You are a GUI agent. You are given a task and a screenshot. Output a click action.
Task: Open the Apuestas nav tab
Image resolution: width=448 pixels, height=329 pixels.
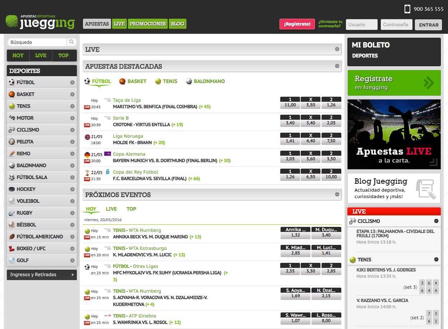tap(97, 24)
